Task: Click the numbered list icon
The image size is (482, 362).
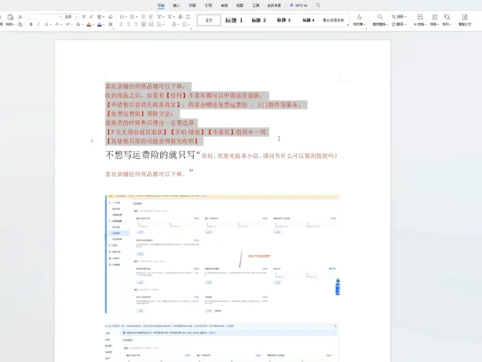Action: (x=132, y=17)
